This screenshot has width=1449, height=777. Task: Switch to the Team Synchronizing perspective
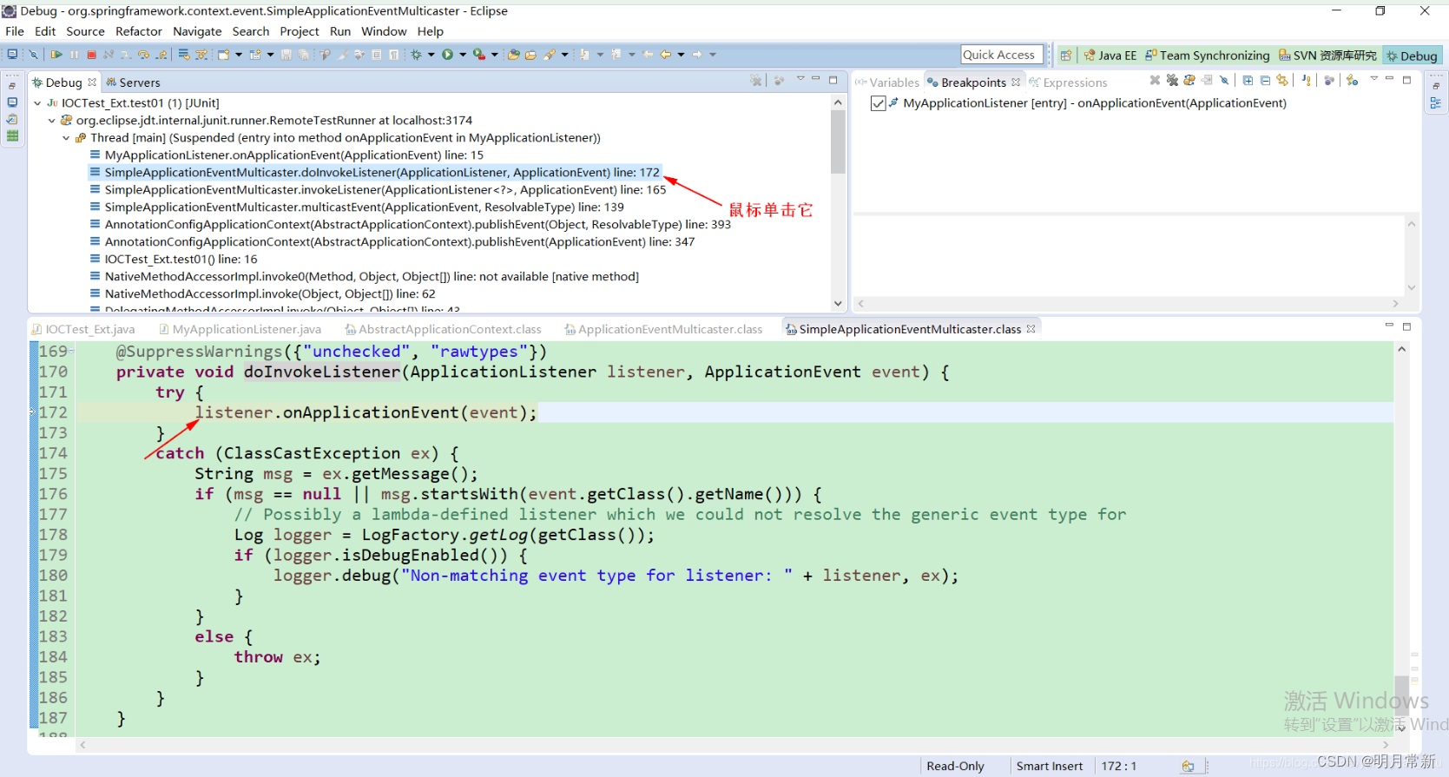pyautogui.click(x=1207, y=56)
